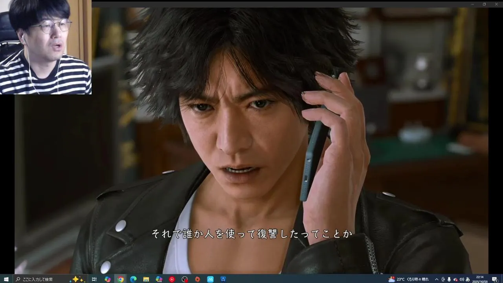
Task: Open the dark blue square taskbar app
Action: pos(223,279)
